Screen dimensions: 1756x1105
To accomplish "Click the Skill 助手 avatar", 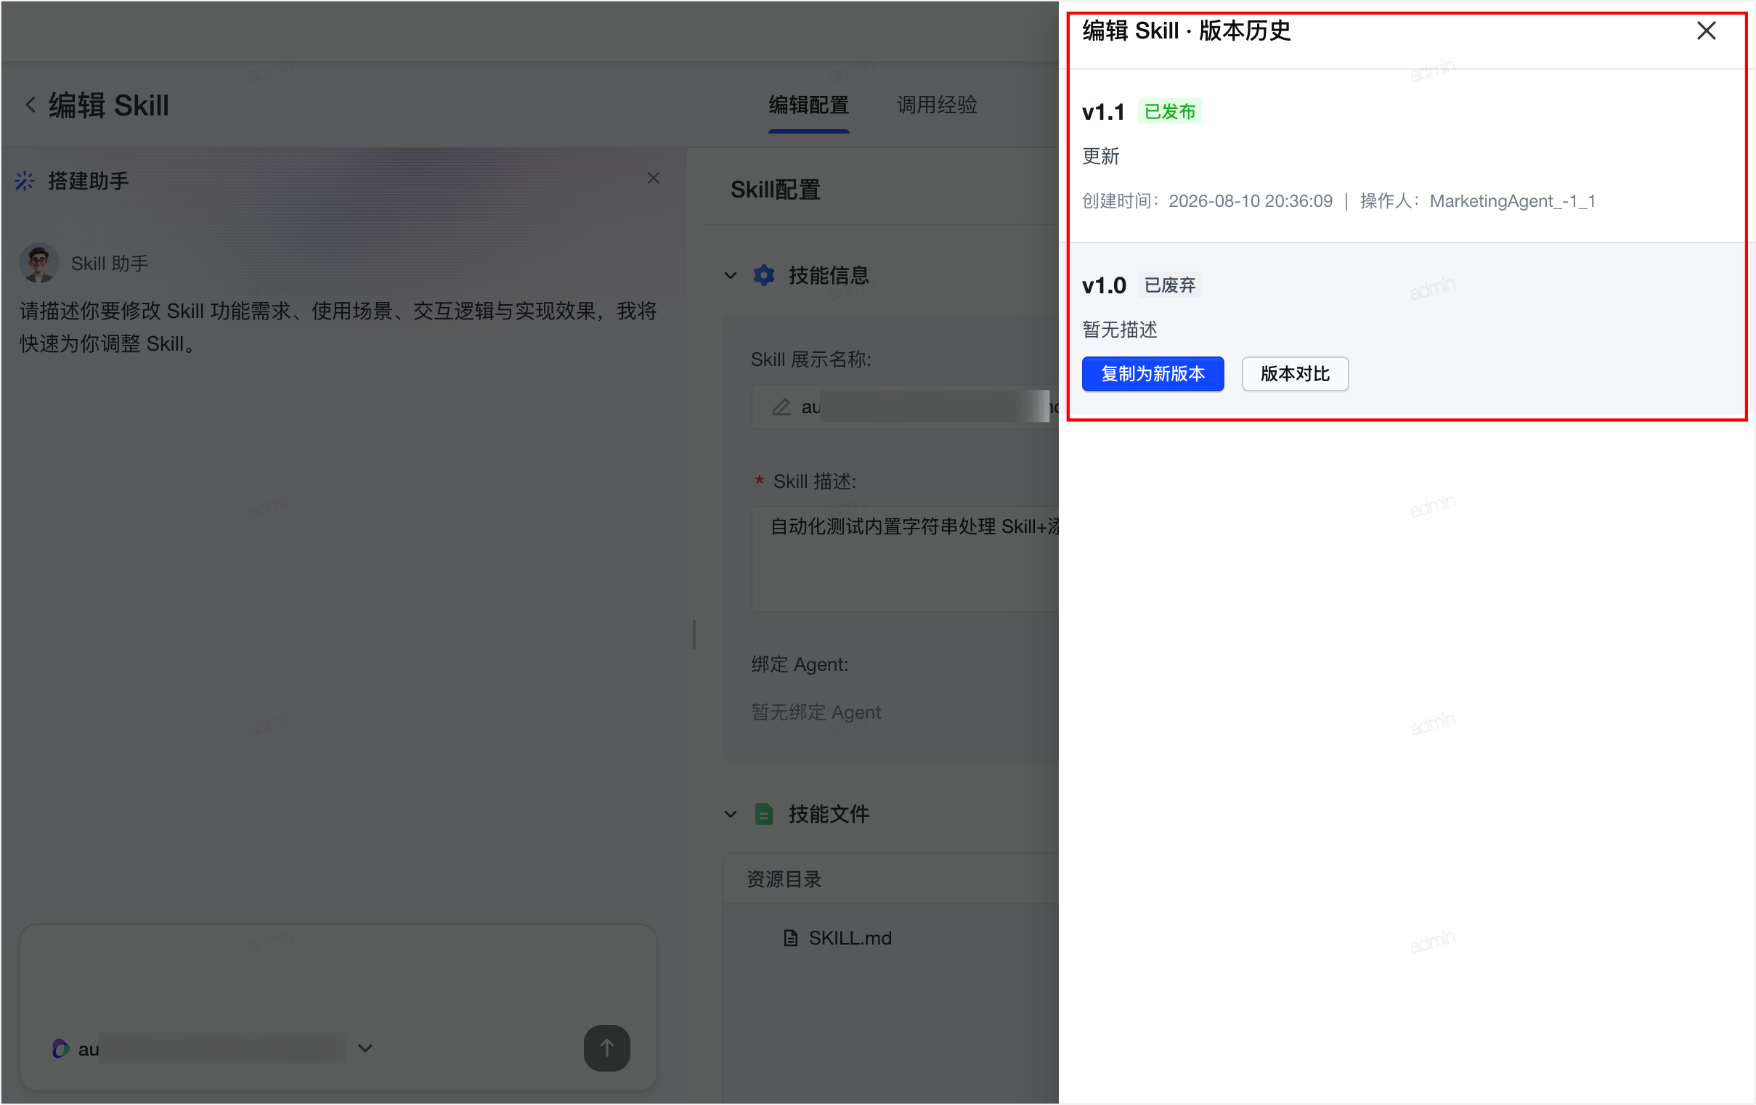I will 38,262.
